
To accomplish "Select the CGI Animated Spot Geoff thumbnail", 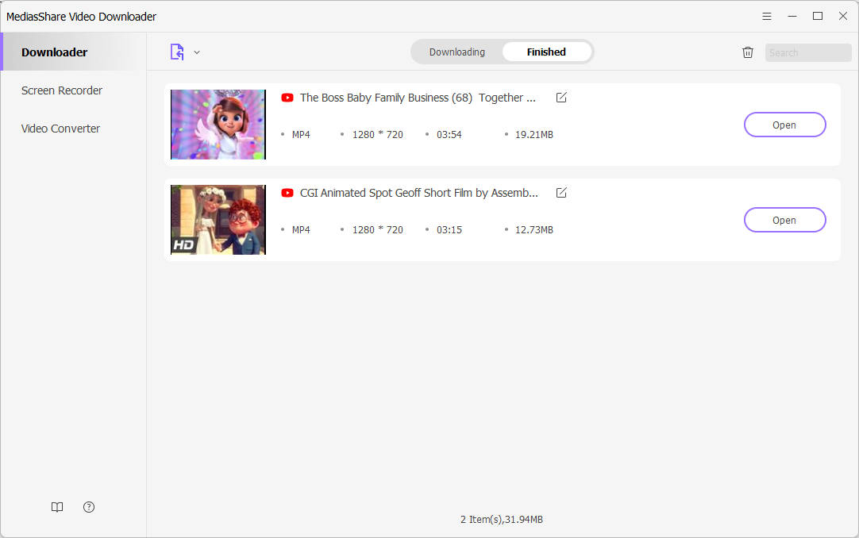I will point(218,220).
